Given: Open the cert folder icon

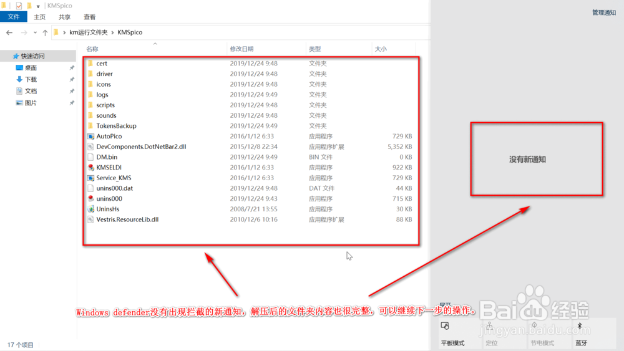Looking at the screenshot, I should coord(90,63).
